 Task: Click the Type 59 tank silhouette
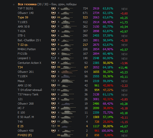tap(67, 18)
